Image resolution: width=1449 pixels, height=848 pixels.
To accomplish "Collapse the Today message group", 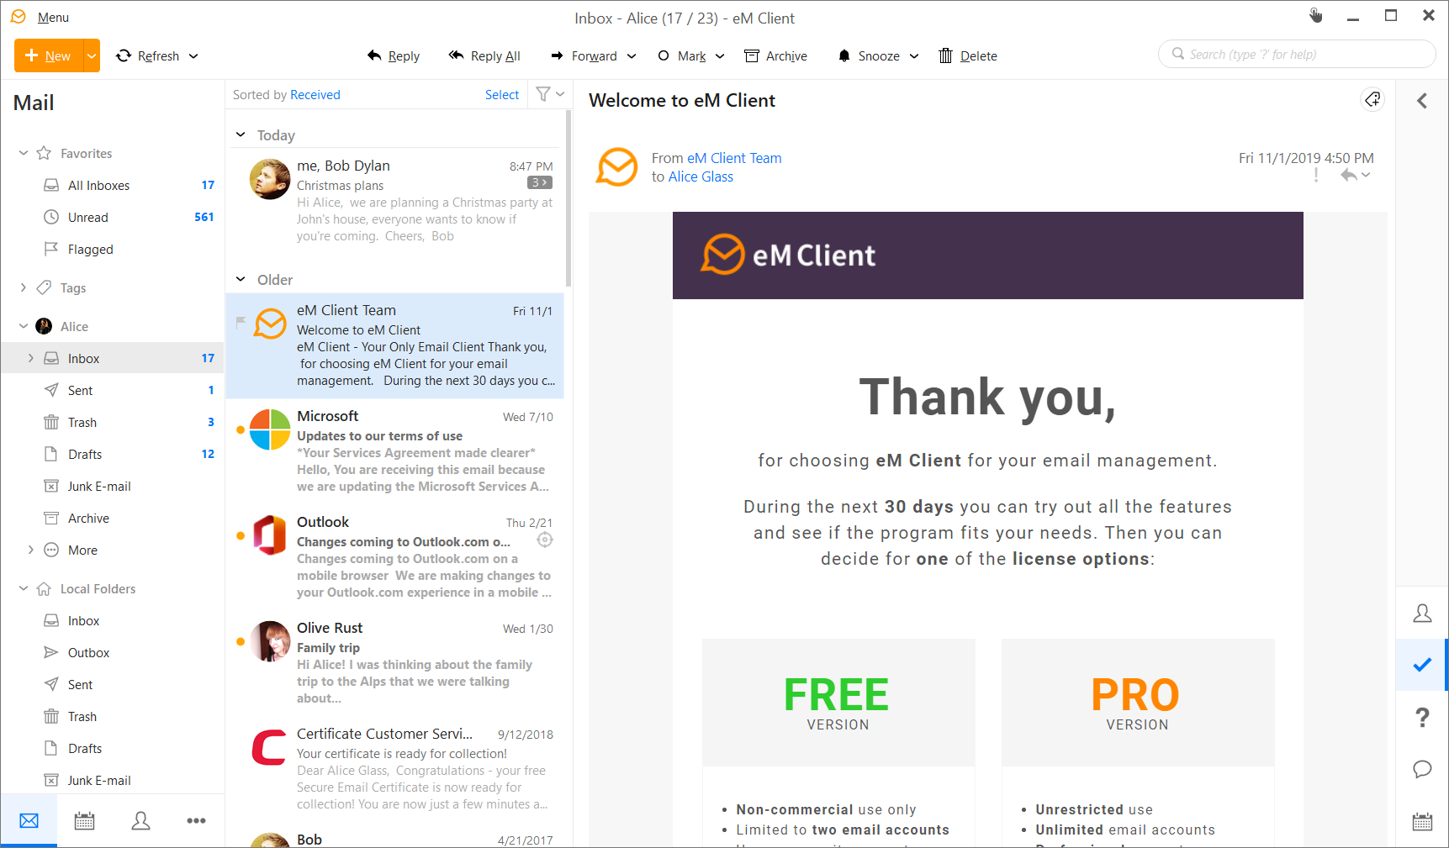I will click(241, 134).
